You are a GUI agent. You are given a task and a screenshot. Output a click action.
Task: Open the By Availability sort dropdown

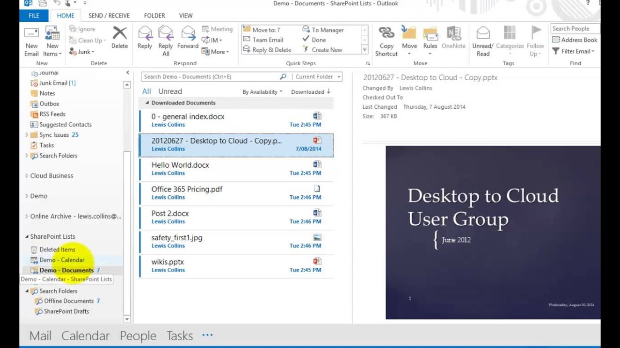click(262, 92)
